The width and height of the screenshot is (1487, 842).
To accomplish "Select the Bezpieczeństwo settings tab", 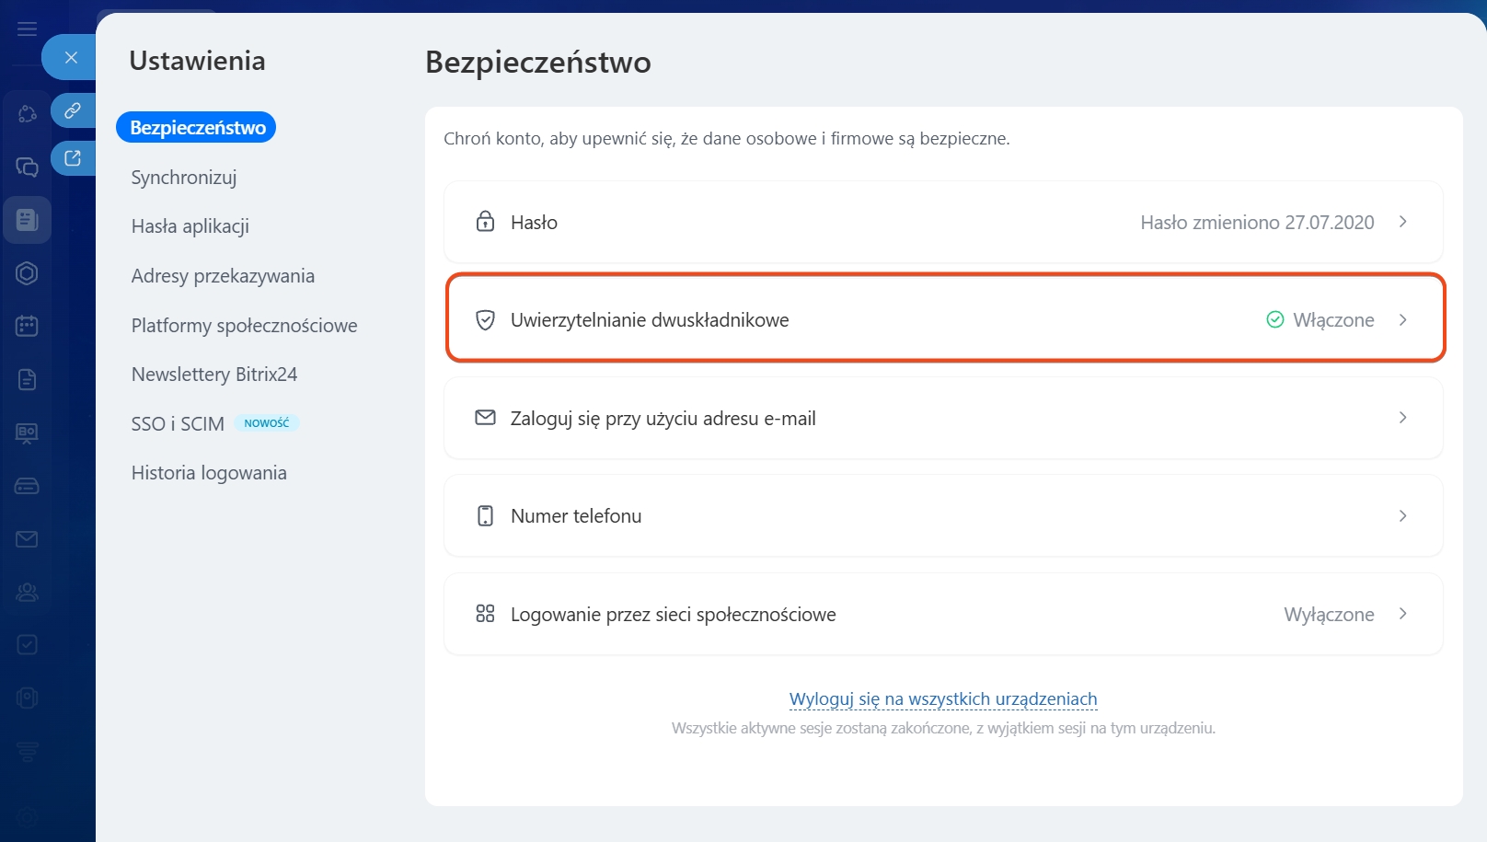I will (x=197, y=128).
